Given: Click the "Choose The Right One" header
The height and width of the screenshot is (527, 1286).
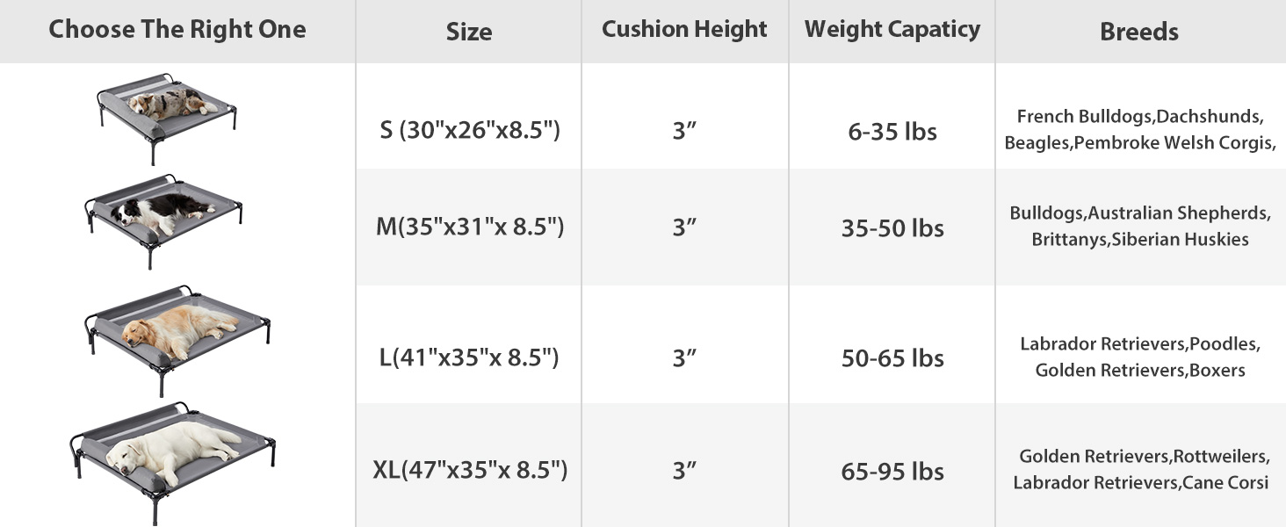Looking at the screenshot, I should (x=177, y=30).
